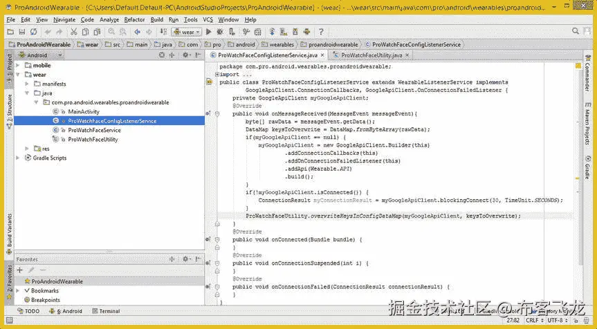This screenshot has width=597, height=329.
Task: Click the Make Project toolbar icon
Action: (x=163, y=32)
